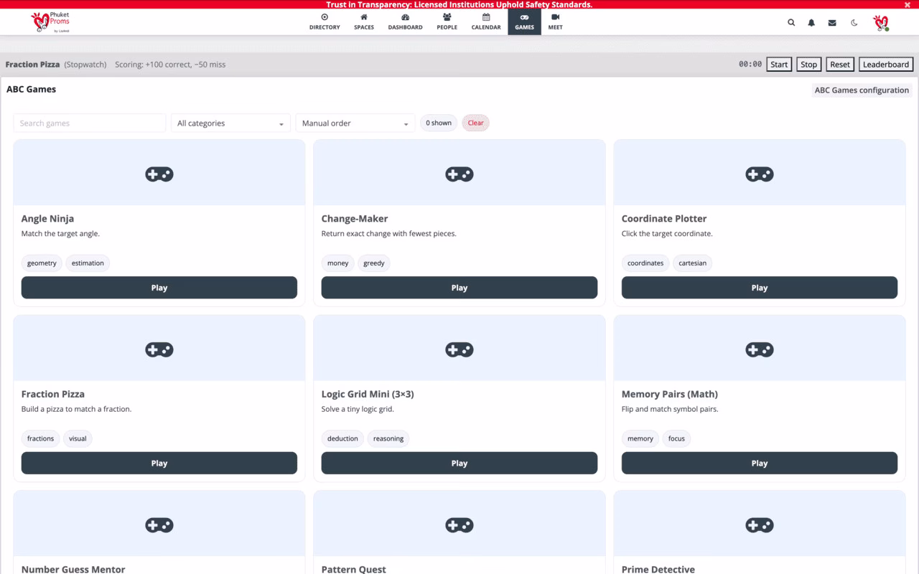The image size is (919, 574).
Task: Click the Memory Pairs gamepad thumbnail
Action: click(x=760, y=349)
